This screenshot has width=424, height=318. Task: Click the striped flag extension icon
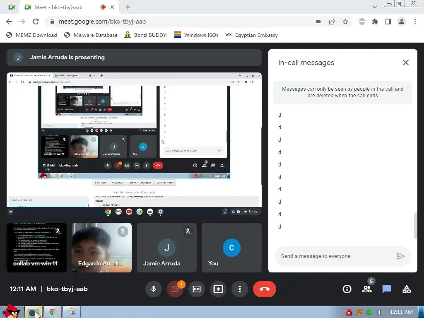pyautogui.click(x=362, y=22)
